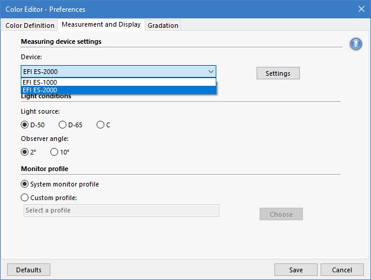371x280 pixels.
Task: Set observer angle to 10°
Action: coord(60,152)
